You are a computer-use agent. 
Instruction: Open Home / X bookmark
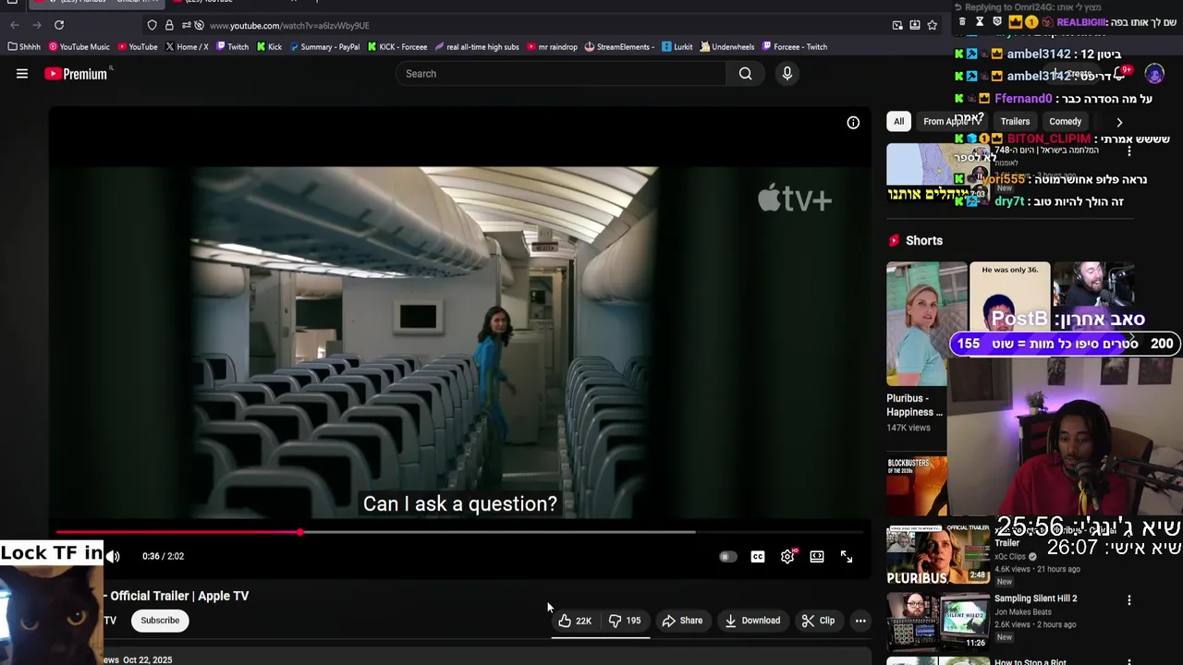pos(187,47)
